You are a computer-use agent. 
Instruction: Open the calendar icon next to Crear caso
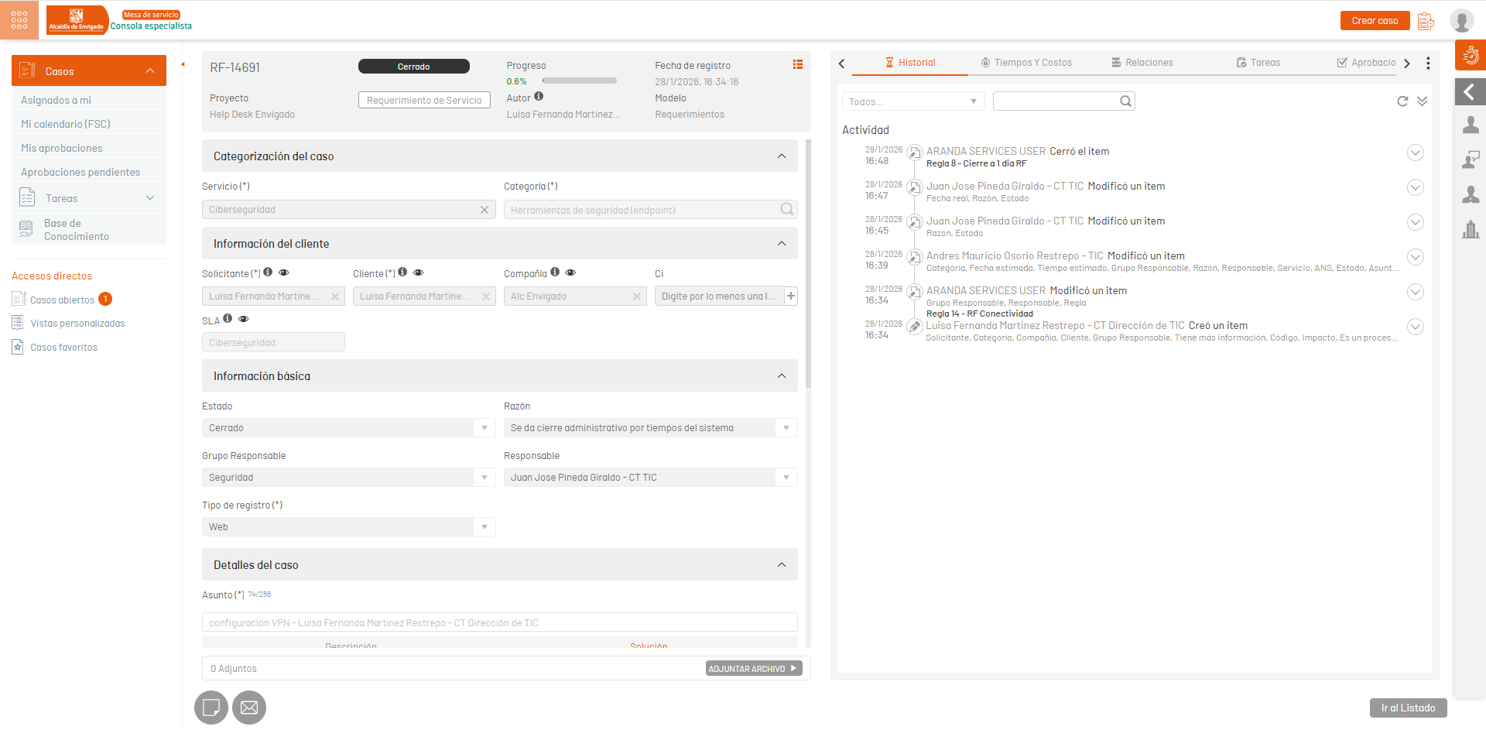pos(1426,21)
